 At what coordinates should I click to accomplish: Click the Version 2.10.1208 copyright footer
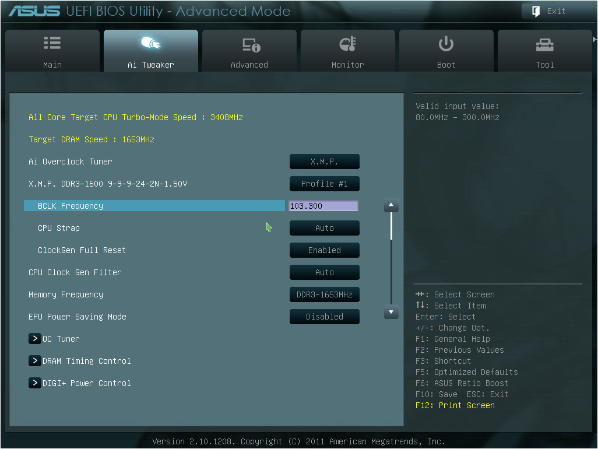tap(298, 441)
